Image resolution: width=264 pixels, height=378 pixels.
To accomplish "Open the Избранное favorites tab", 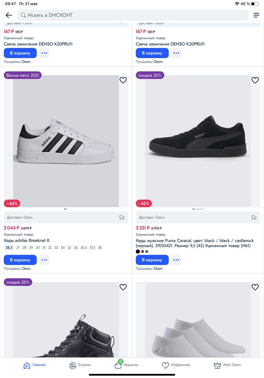I will [x=176, y=365].
